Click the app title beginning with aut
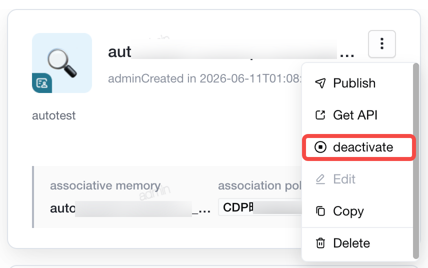The image size is (428, 268). coord(231,52)
